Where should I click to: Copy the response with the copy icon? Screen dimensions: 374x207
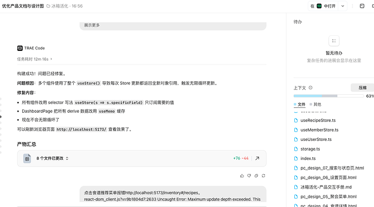pyautogui.click(x=256, y=176)
